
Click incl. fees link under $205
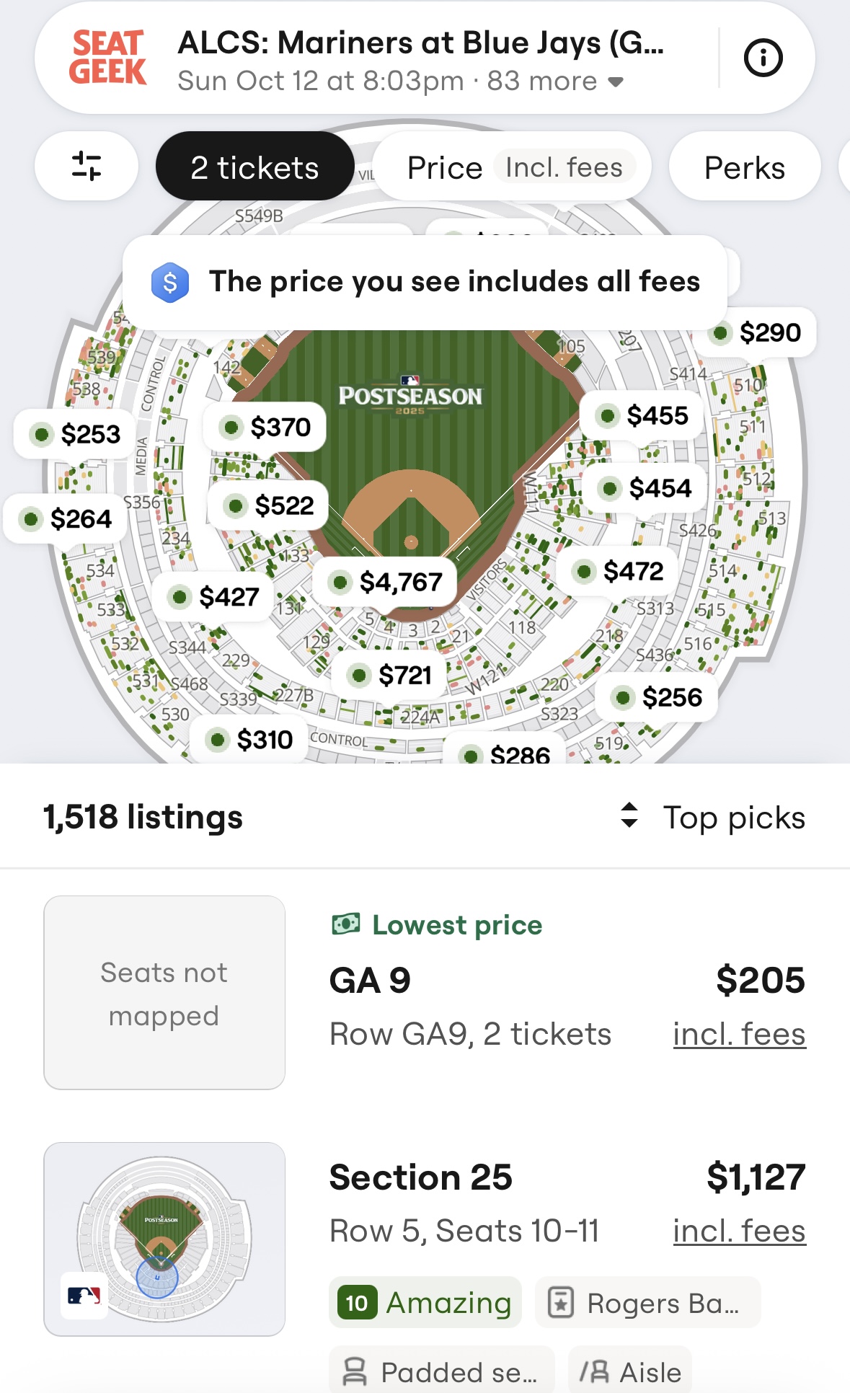739,1035
